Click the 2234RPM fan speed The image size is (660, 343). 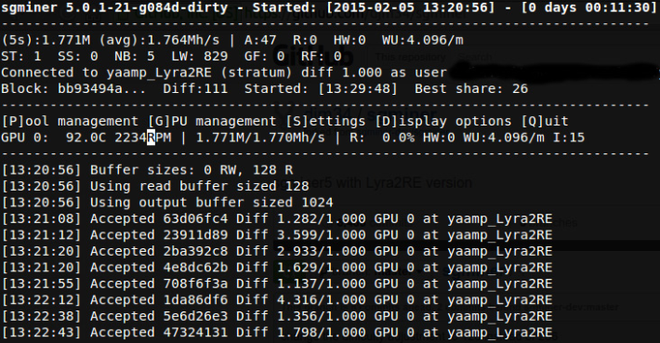pyautogui.click(x=143, y=138)
